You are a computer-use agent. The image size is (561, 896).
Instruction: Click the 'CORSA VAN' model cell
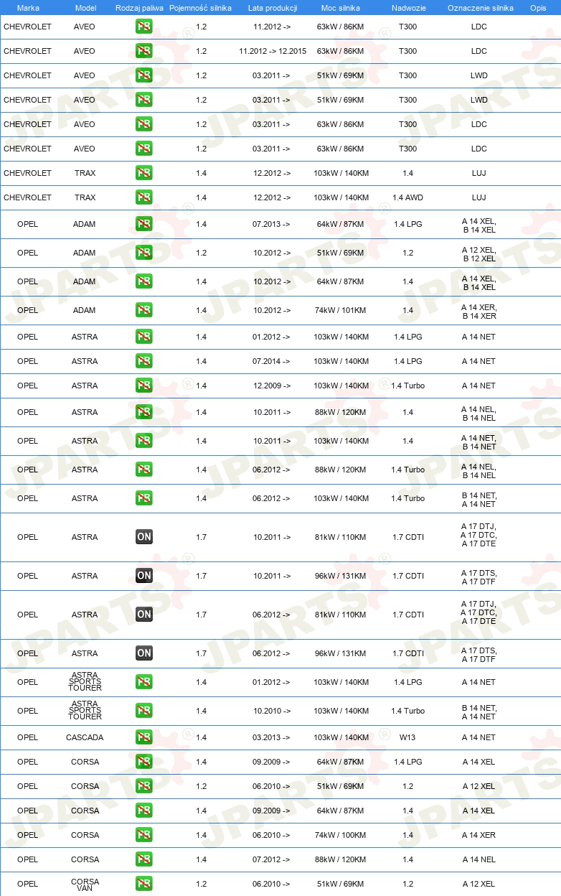85,885
